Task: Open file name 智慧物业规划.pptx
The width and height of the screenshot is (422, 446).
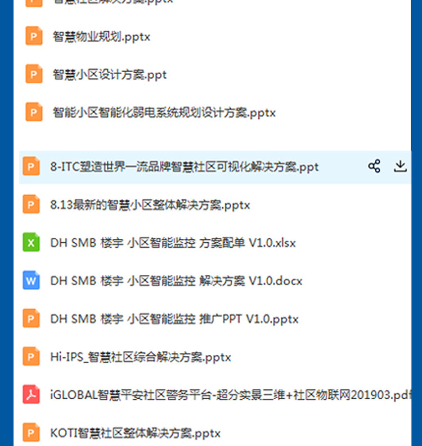Action: coord(101,37)
